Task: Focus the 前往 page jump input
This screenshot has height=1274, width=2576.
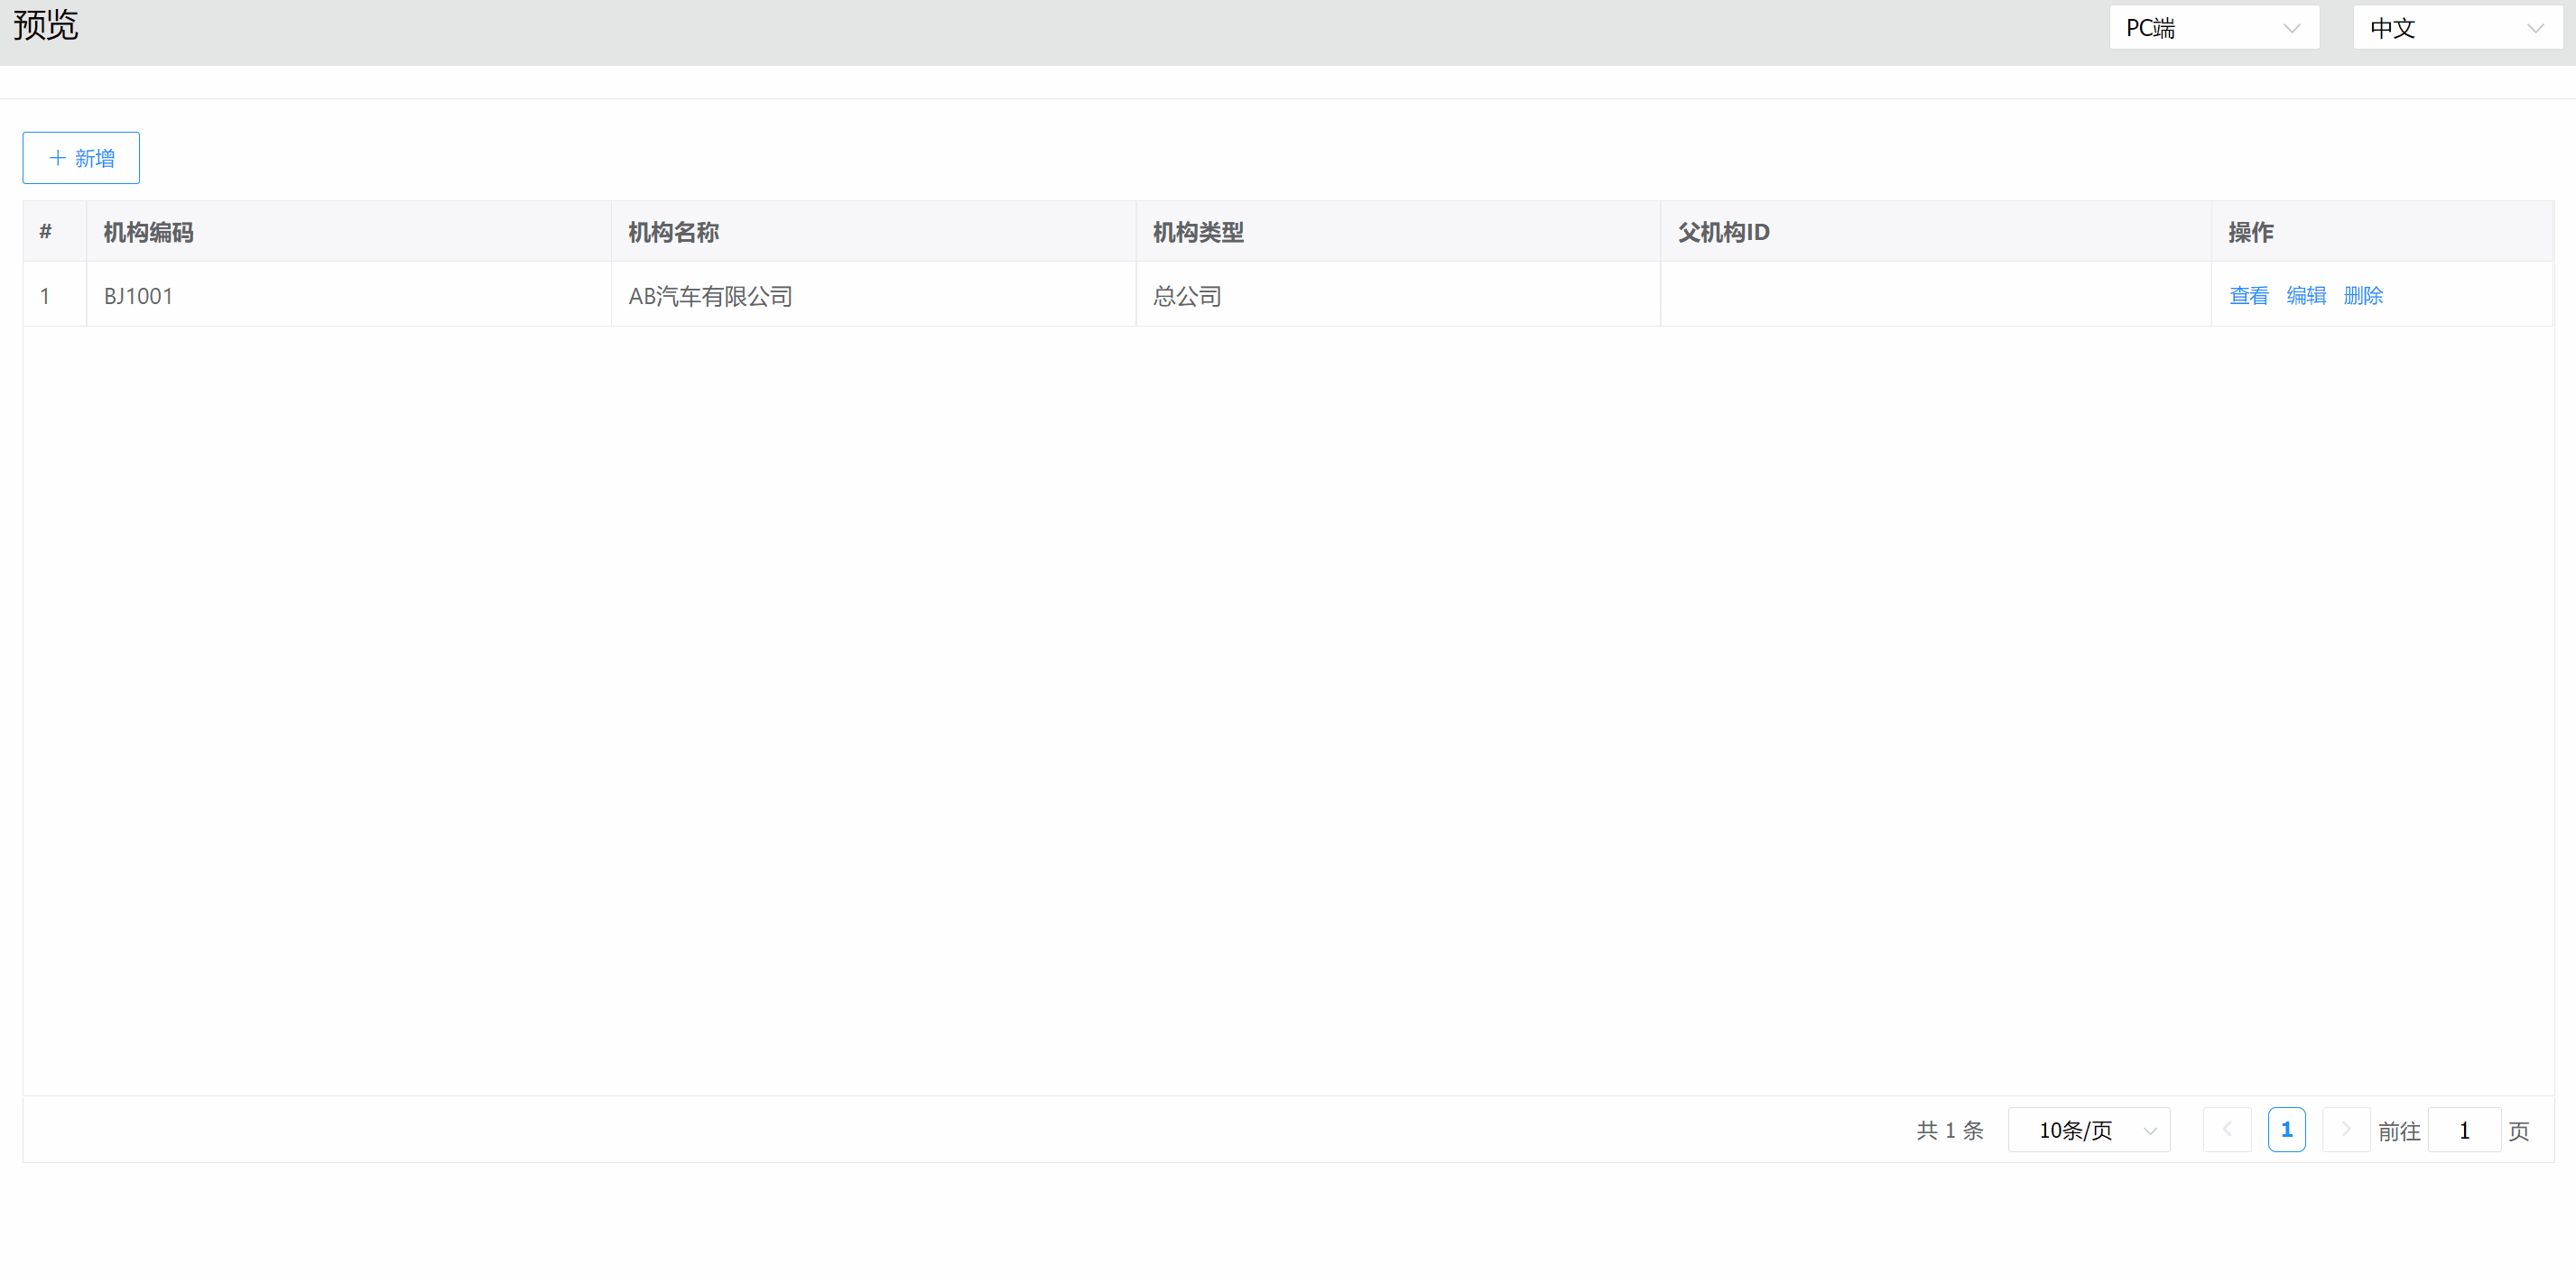Action: [x=2464, y=1130]
